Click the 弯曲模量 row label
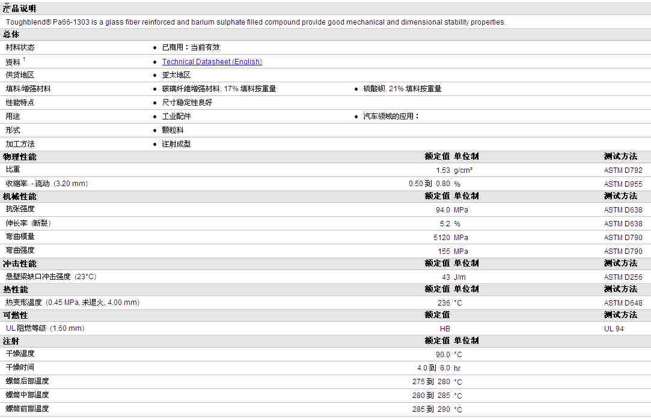The width and height of the screenshot is (651, 419). tap(20, 237)
